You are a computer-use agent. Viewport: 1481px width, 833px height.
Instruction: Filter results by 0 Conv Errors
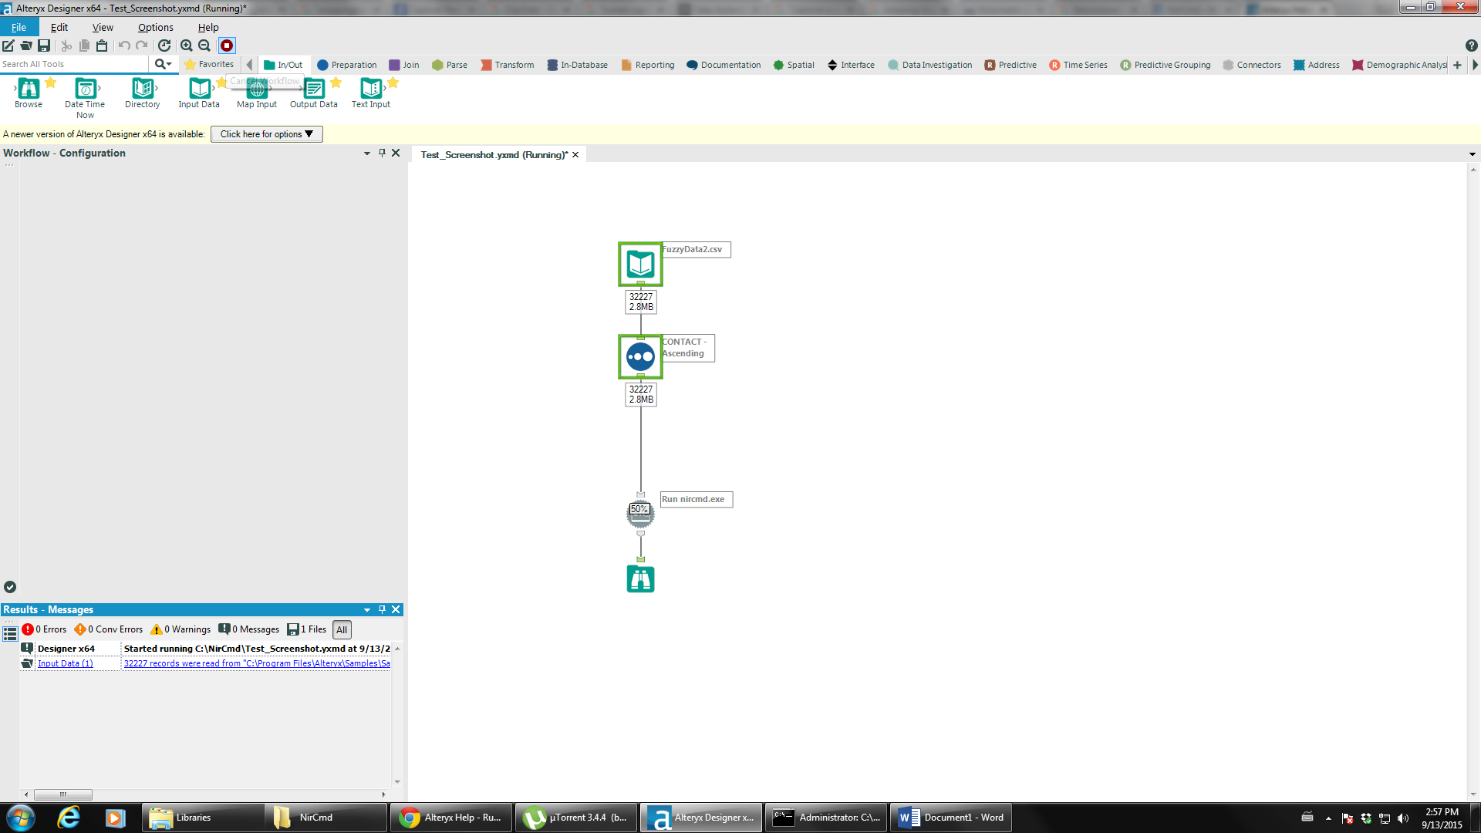109,629
